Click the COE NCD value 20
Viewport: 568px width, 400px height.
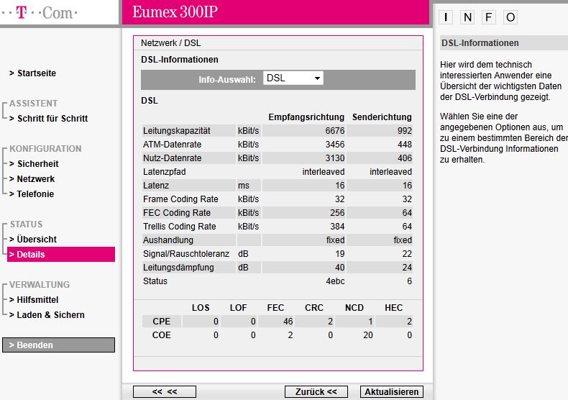point(368,335)
